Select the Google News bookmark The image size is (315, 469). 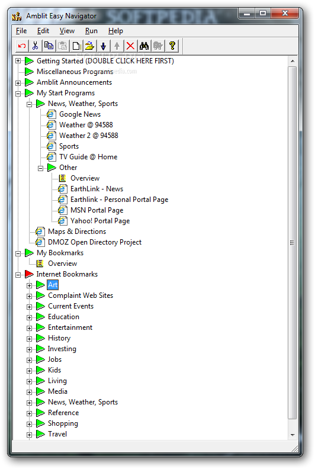click(x=80, y=114)
